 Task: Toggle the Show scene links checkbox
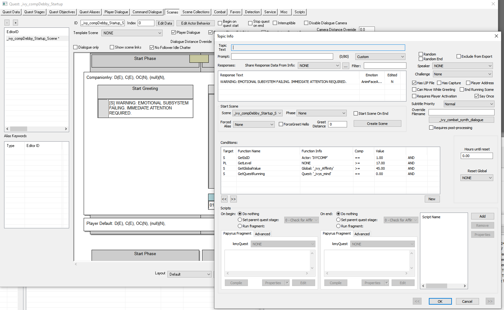[x=112, y=47]
